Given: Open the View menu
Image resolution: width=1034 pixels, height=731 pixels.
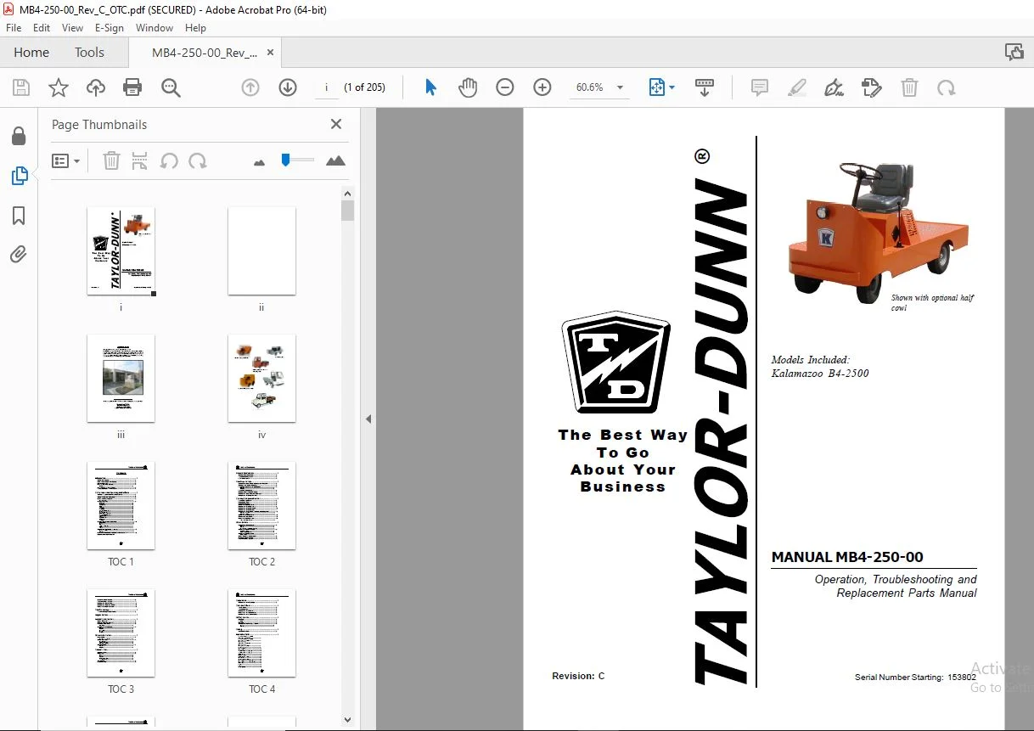Looking at the screenshot, I should pos(73,28).
